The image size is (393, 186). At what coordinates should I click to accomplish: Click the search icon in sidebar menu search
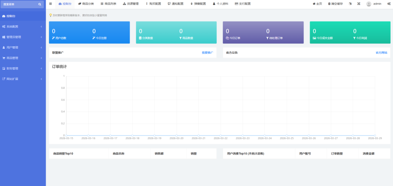[x=40, y=4]
